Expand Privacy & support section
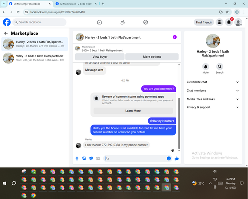 (x=213, y=107)
